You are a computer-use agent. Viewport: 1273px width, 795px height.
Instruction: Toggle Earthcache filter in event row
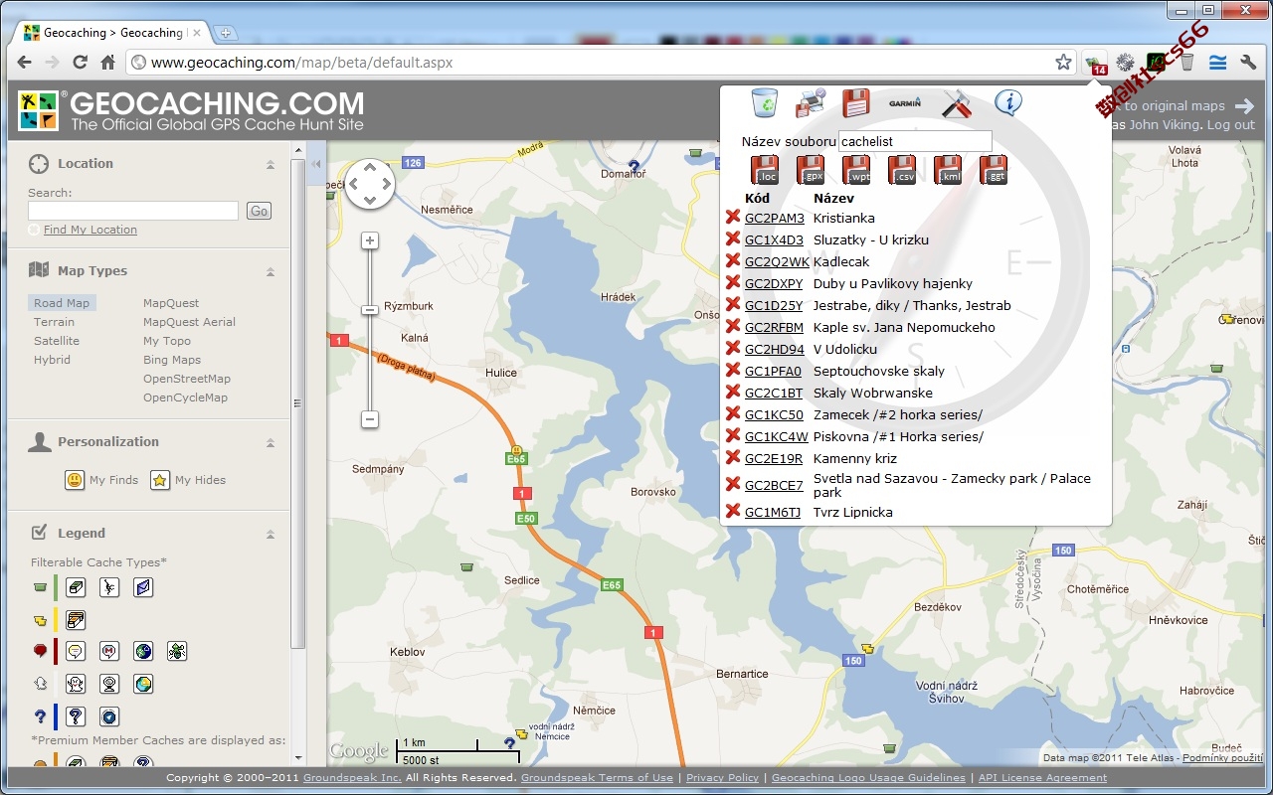coord(143,652)
